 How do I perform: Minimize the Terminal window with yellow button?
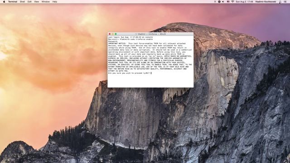113,34
